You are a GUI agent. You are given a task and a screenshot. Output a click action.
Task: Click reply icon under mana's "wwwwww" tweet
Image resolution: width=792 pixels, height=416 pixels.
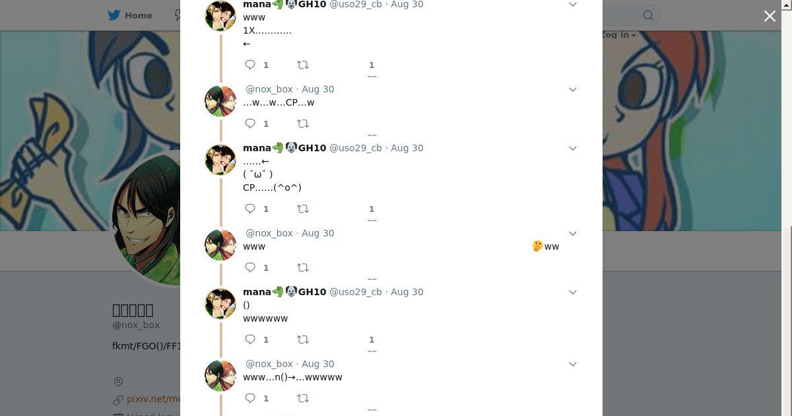click(250, 339)
